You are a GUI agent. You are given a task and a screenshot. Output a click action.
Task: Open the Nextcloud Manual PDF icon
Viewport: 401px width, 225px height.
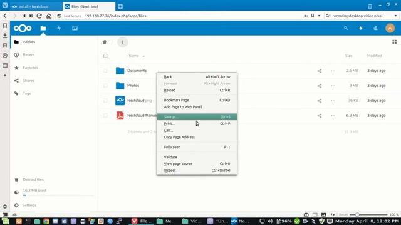[120, 115]
